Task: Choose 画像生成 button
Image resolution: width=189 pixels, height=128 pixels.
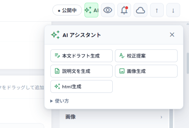Action: (146, 71)
